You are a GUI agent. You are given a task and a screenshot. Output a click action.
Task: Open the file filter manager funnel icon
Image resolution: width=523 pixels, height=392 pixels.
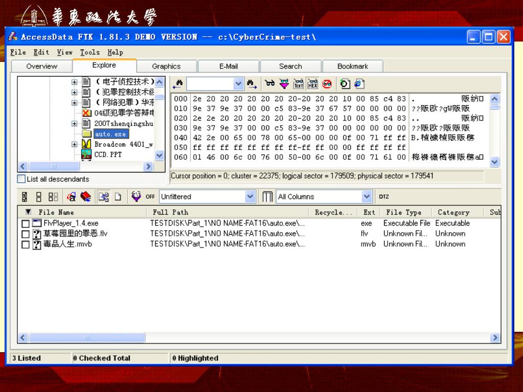point(136,197)
